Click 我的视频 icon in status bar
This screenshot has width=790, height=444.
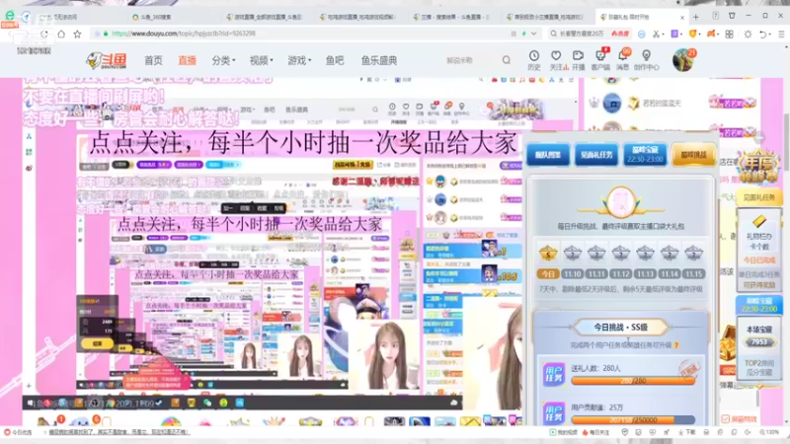click(x=564, y=432)
